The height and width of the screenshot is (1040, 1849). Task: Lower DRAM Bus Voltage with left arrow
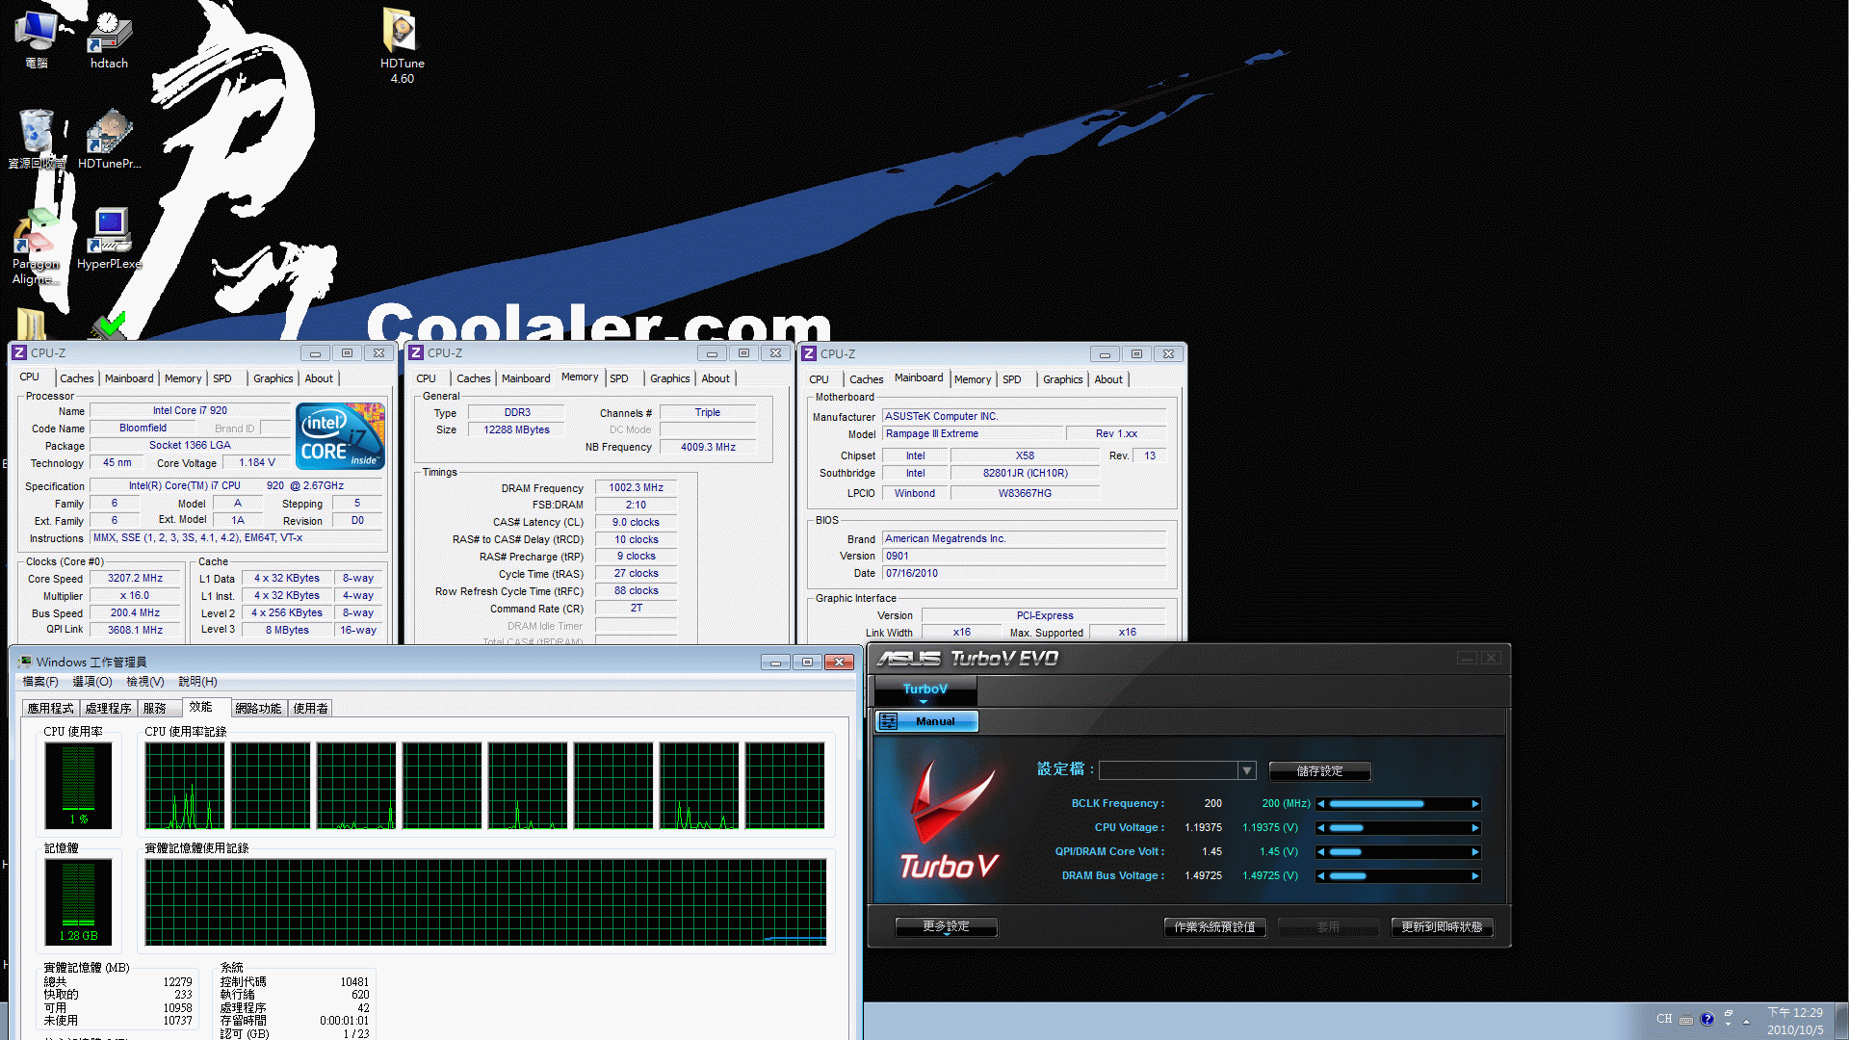(x=1321, y=876)
